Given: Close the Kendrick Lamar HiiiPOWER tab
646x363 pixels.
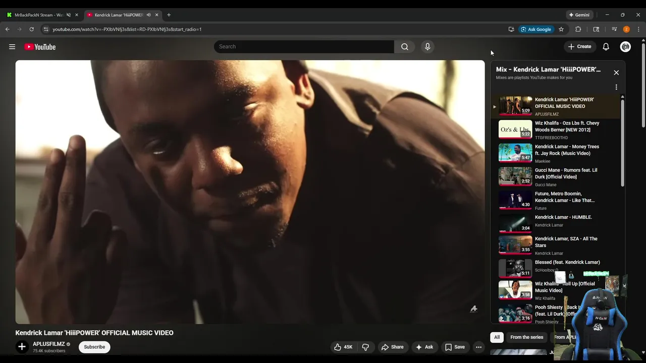Looking at the screenshot, I should click(156, 15).
